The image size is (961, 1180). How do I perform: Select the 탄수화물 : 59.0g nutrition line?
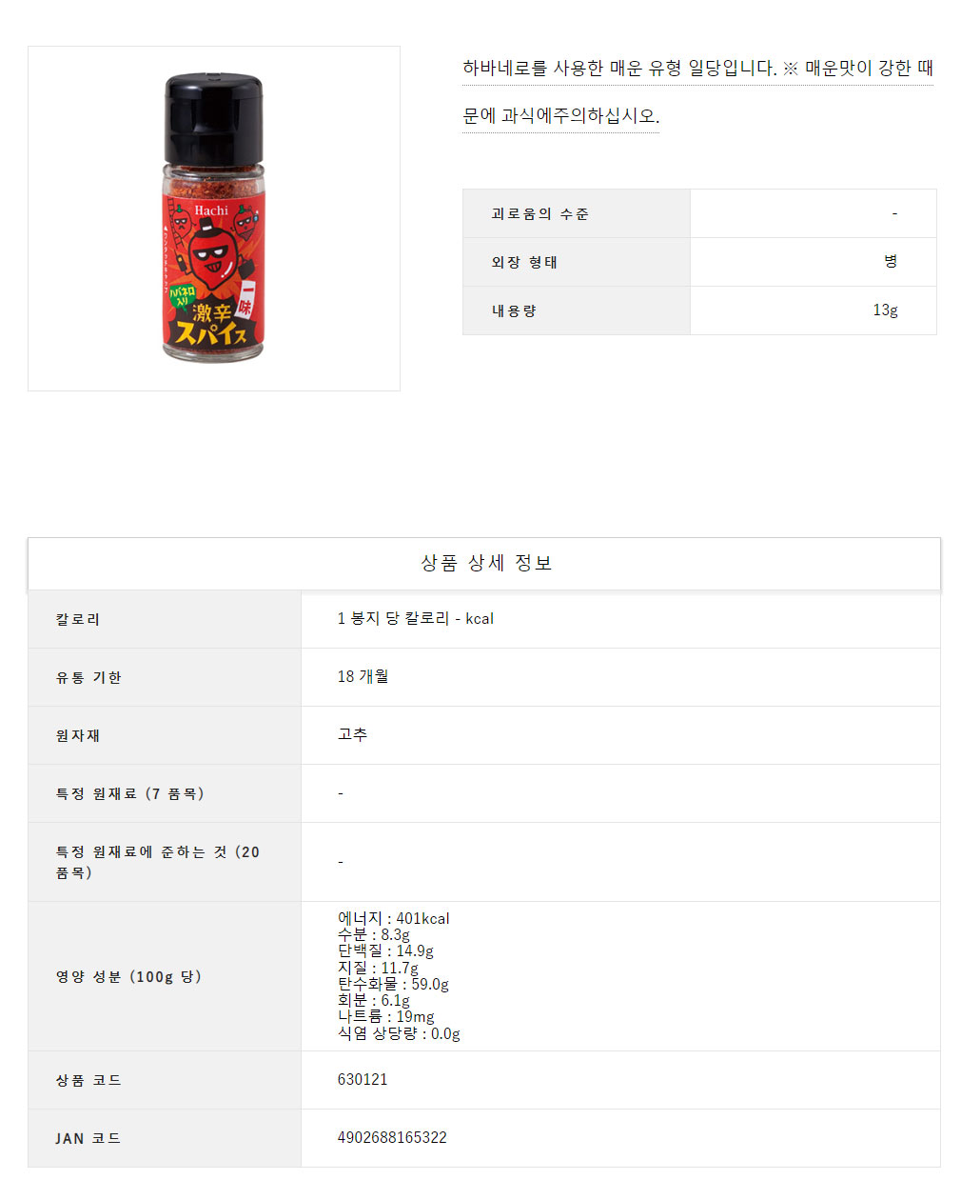click(x=393, y=984)
